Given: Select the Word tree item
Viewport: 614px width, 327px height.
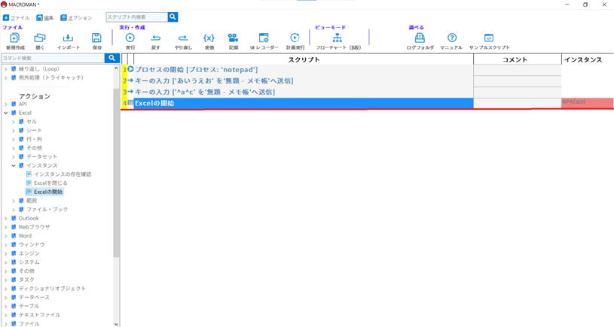Looking at the screenshot, I should (x=25, y=236).
